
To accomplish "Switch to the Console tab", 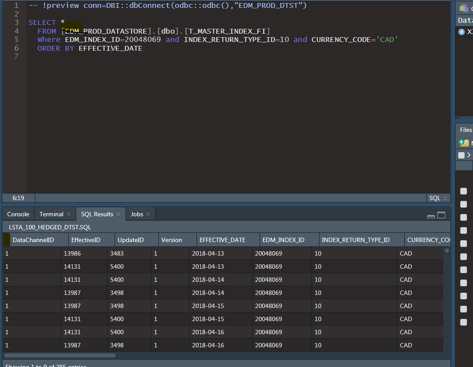I will (18, 214).
